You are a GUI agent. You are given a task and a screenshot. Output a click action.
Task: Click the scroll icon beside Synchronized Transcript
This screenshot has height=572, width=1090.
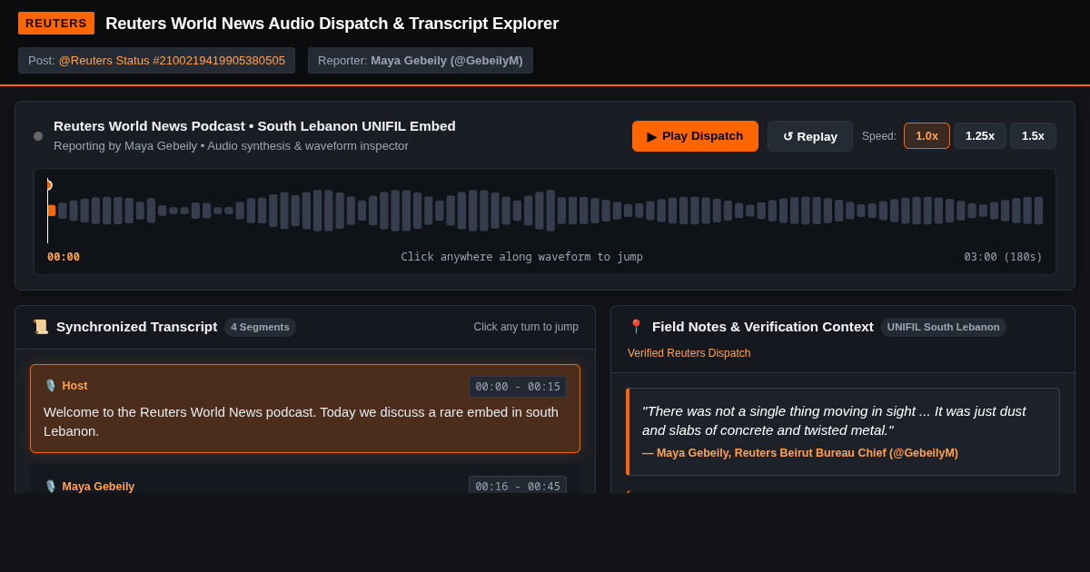(40, 327)
